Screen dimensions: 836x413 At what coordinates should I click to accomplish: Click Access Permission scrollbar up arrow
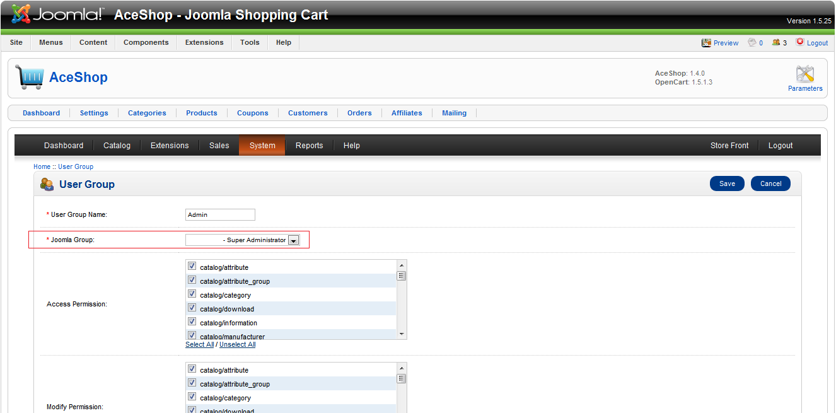click(401, 265)
